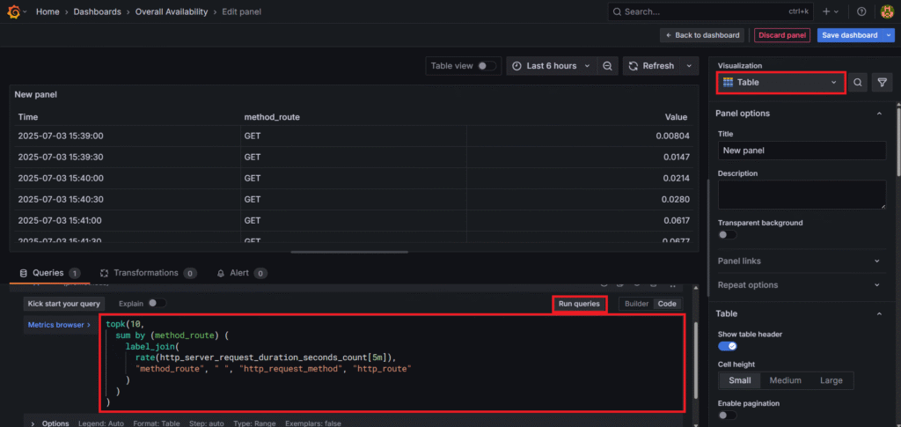The image size is (901, 427).
Task: Open Dashboards breadcrumb link
Action: 97,11
